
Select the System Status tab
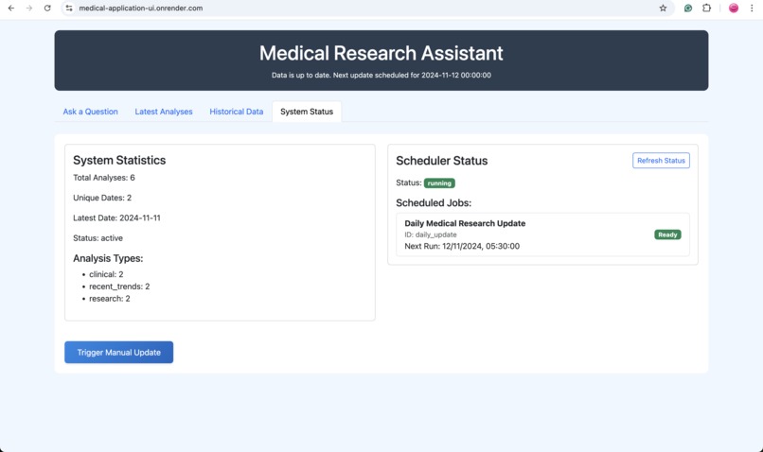[x=307, y=112]
